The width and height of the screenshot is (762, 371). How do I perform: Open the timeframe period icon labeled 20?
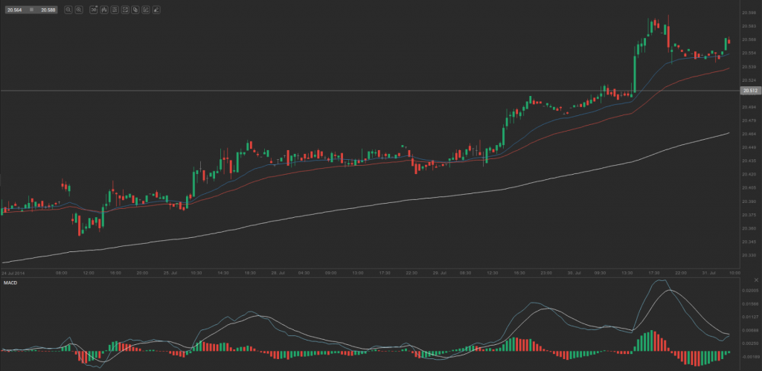pos(93,10)
